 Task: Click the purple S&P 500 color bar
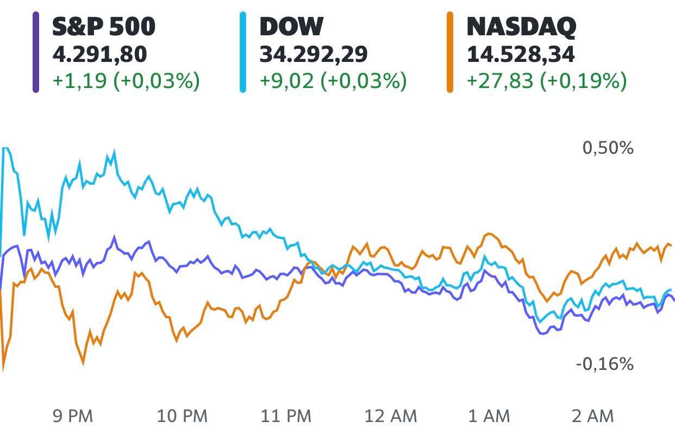coord(36,52)
